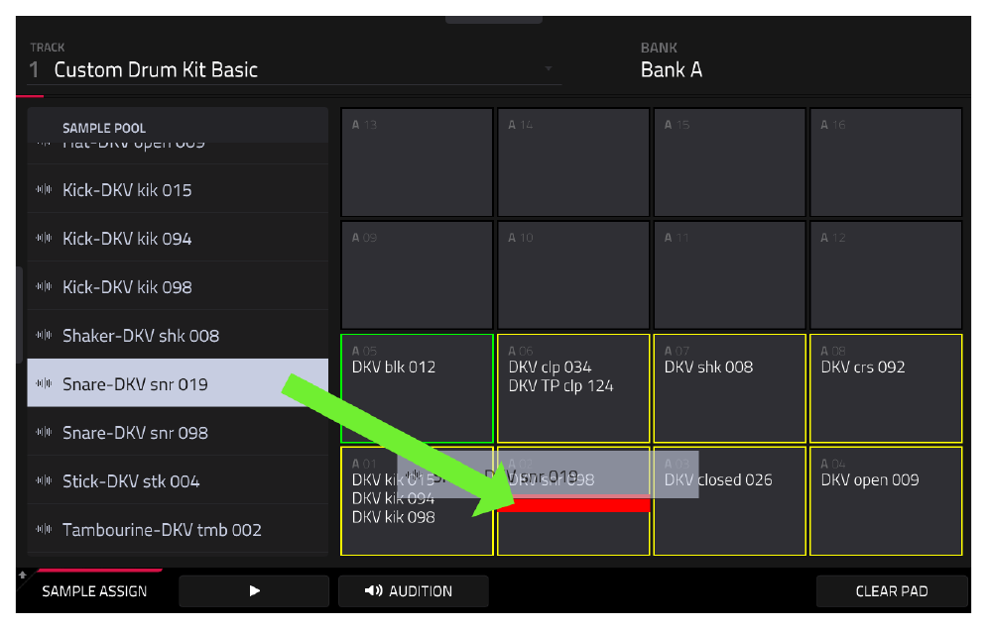Select Kick-DKV kik 094 sample
The height and width of the screenshot is (630, 988).
click(x=178, y=239)
